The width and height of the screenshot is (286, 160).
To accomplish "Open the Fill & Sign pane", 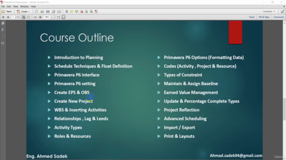I will click(x=264, y=17).
